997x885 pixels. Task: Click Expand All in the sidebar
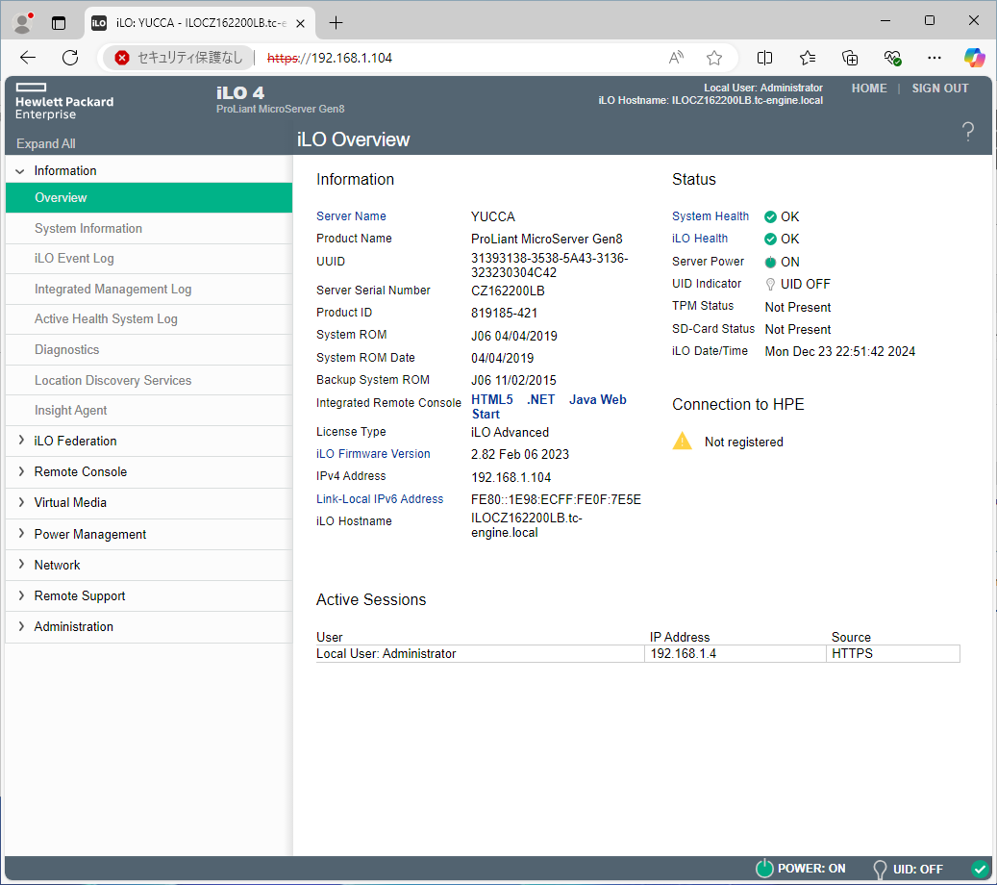click(x=46, y=143)
